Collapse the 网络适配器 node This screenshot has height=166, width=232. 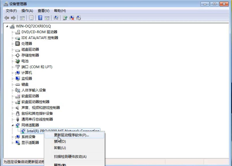pyautogui.click(x=13, y=125)
